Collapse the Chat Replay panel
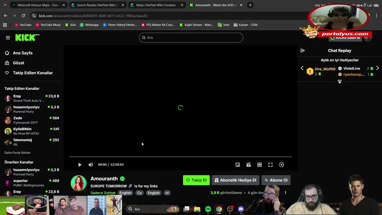Viewport: 382px width, 215px height. pyautogui.click(x=302, y=50)
